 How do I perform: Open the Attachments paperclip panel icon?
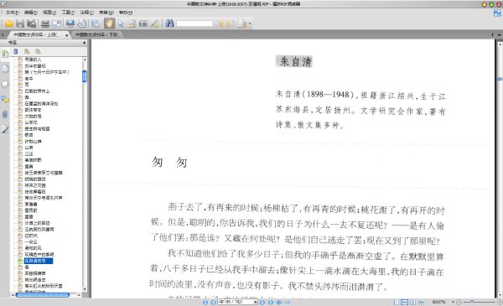point(5,114)
